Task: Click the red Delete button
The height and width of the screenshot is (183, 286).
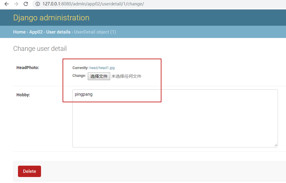Action: coord(30,171)
